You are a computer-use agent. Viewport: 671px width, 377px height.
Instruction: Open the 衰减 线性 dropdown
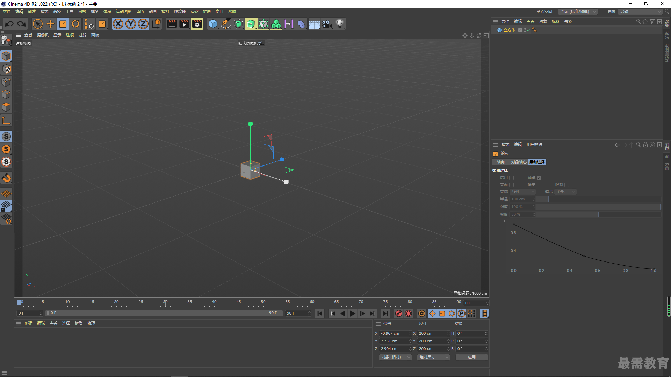[523, 192]
